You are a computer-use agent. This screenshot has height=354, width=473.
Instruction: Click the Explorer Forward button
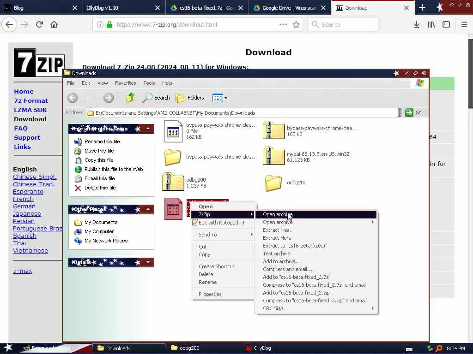click(109, 98)
